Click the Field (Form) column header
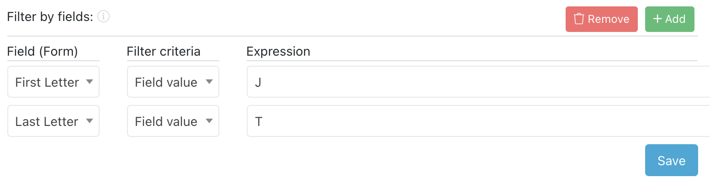710x188 pixels. tap(42, 52)
